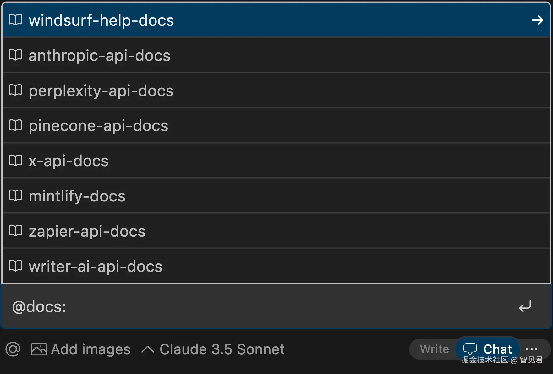
Task: Click the book icon beside anthropic-api-docs
Action: point(15,55)
